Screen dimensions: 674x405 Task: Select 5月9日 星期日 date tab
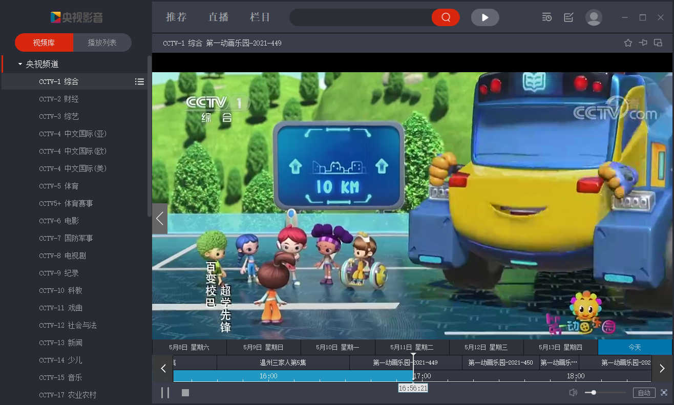[x=264, y=347]
